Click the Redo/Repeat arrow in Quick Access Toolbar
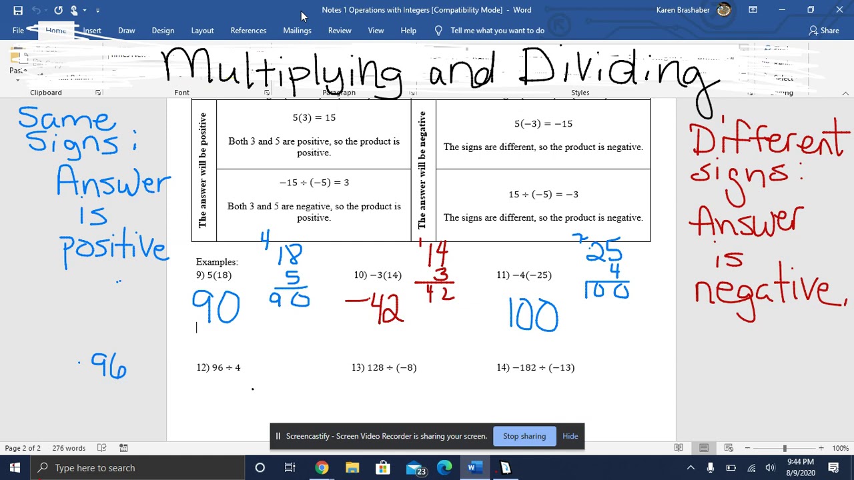 coord(58,10)
